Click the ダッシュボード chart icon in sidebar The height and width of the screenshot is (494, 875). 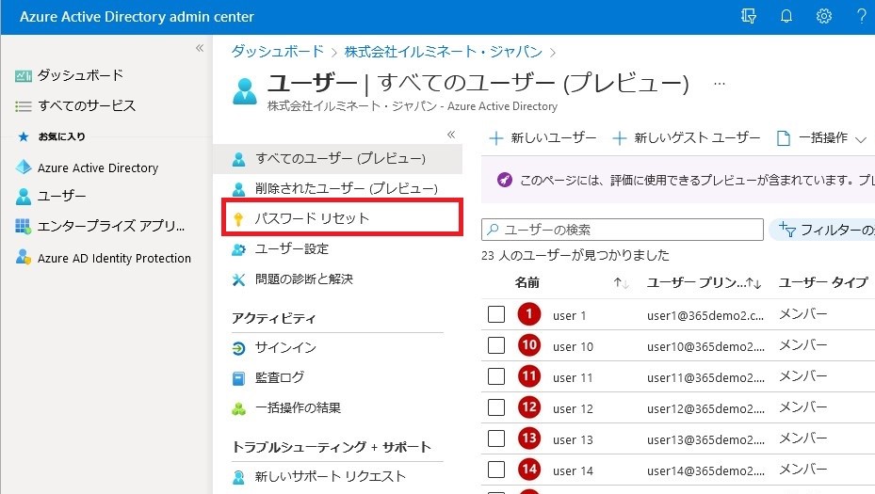23,76
